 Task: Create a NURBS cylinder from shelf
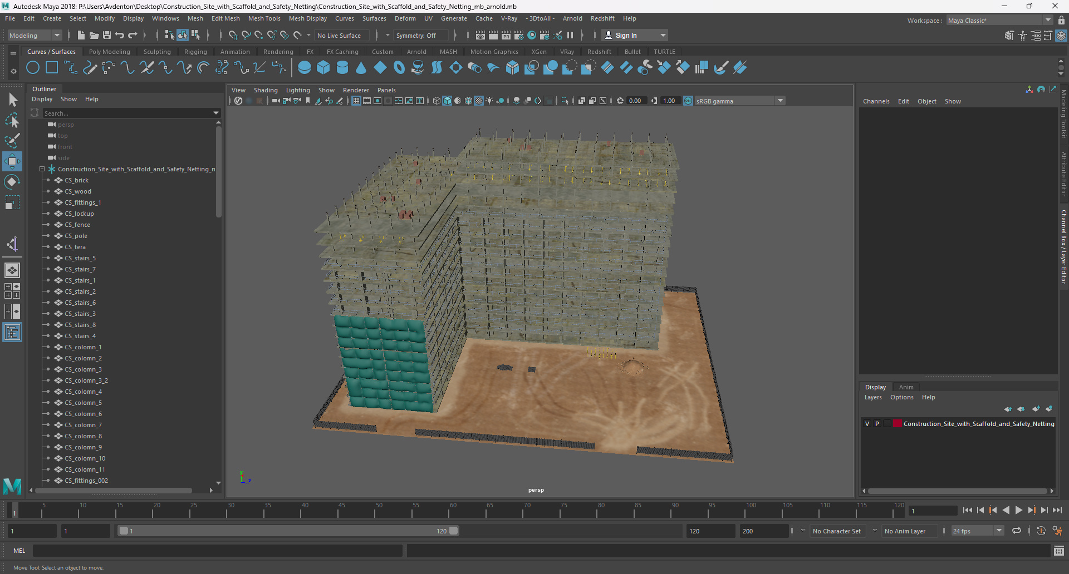point(342,68)
